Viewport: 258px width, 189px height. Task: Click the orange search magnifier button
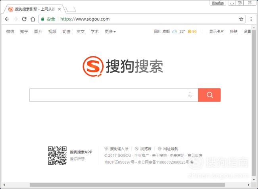tap(209, 95)
